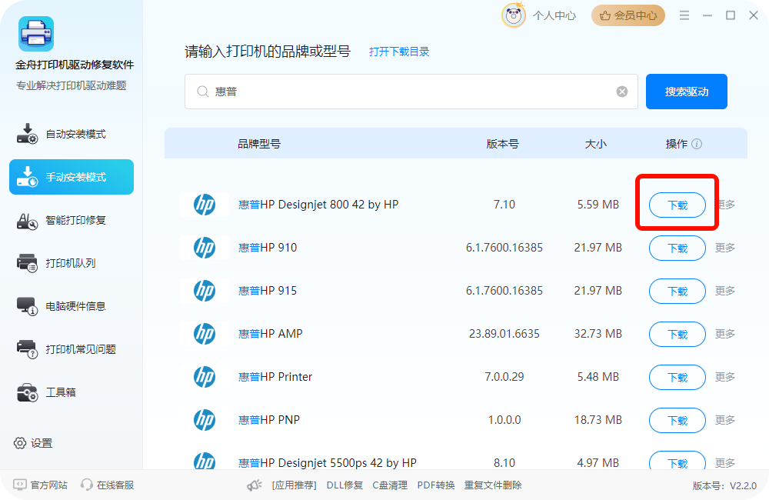
Task: Click 更多 for 惠普HP AMP
Action: pos(725,334)
